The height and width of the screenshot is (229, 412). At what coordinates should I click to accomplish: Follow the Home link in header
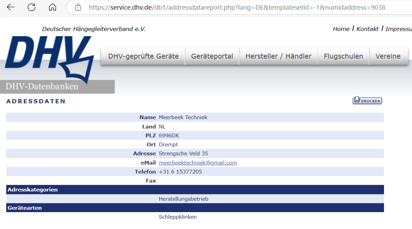tap(341, 29)
